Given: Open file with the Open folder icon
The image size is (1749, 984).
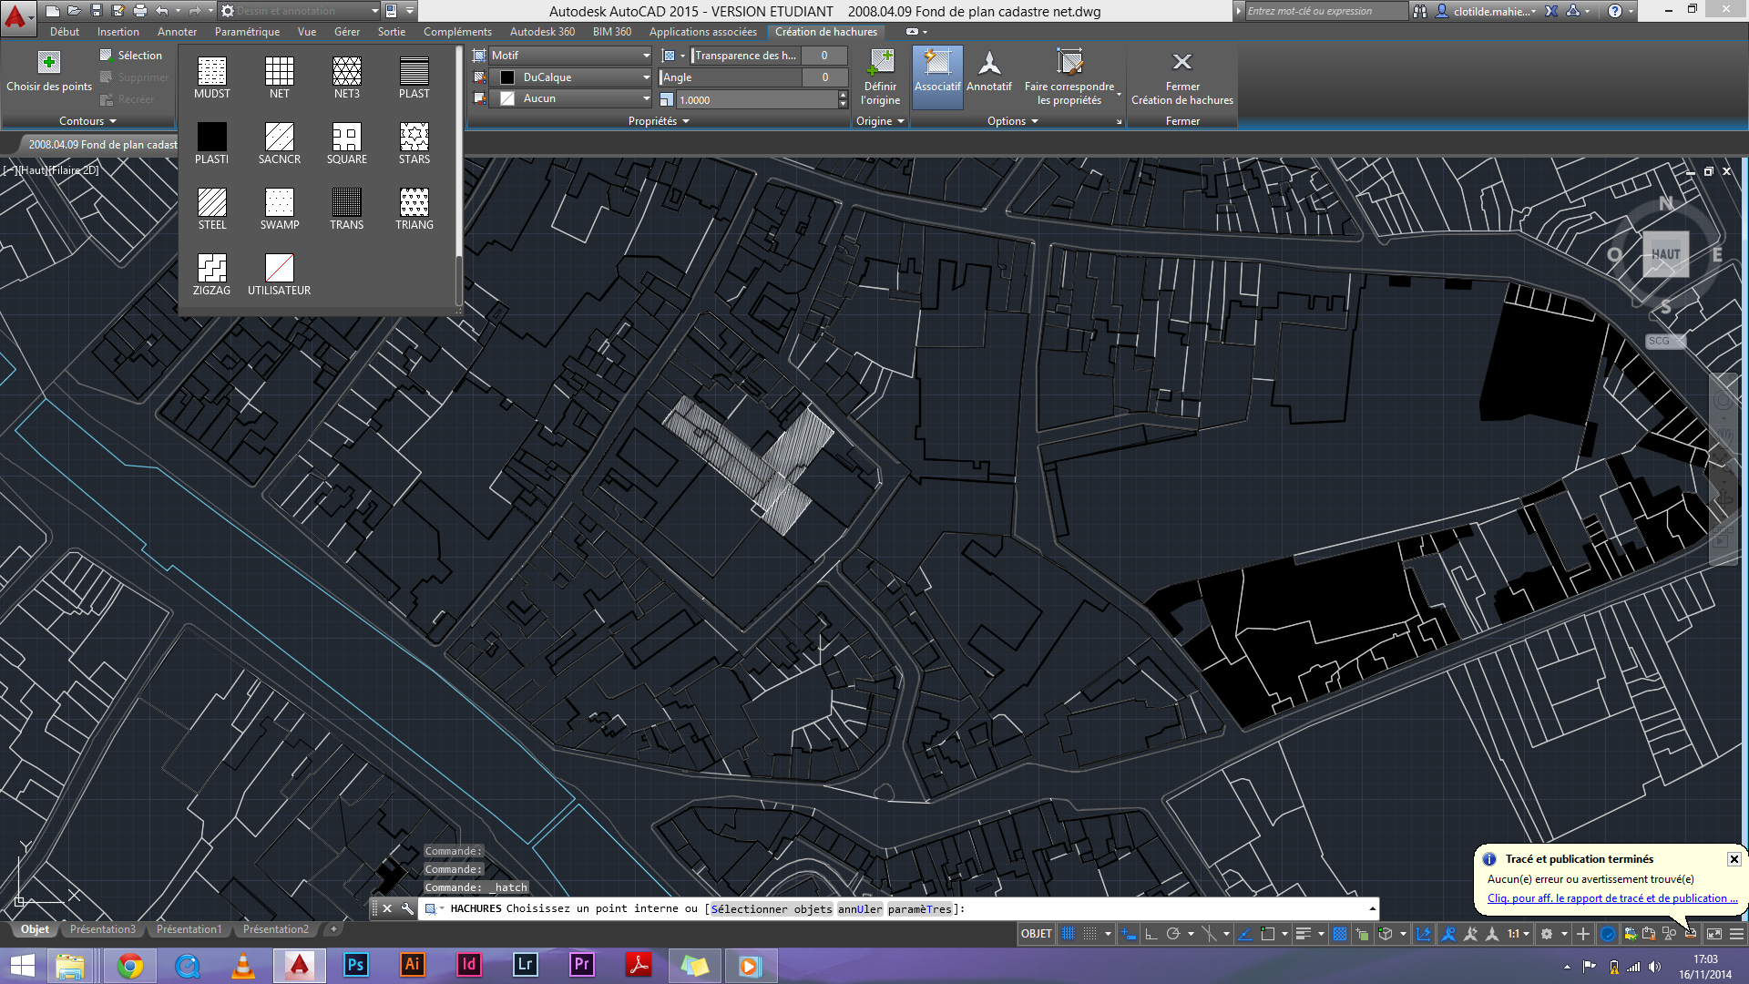Looking at the screenshot, I should click(x=75, y=11).
